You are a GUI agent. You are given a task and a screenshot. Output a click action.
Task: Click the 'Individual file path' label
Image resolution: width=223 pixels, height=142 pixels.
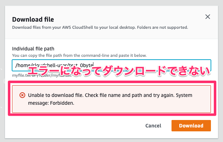click(x=33, y=49)
